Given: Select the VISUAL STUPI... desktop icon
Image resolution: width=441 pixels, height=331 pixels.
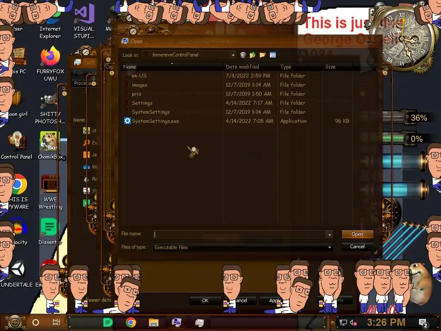Looking at the screenshot, I should pyautogui.click(x=84, y=20).
